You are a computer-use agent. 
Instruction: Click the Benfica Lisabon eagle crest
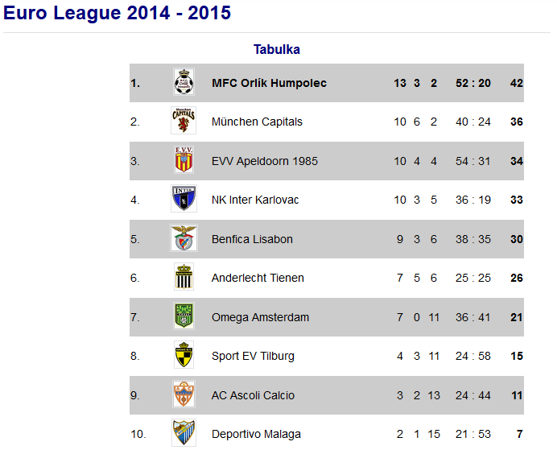point(184,239)
